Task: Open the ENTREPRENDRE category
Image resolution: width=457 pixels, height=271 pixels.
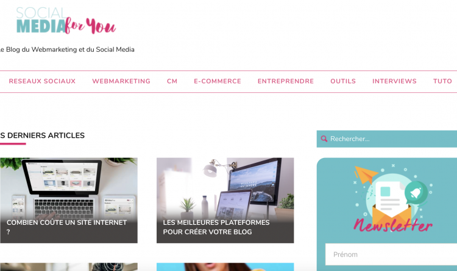Action: (286, 81)
